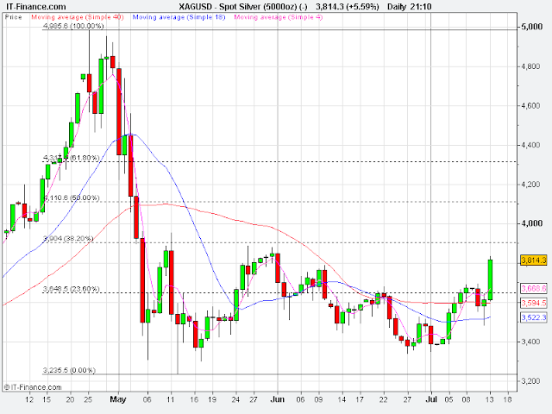Select Moving average (Simple 40) legend
Image resolution: width=552 pixels, height=414 pixels.
[x=78, y=17]
